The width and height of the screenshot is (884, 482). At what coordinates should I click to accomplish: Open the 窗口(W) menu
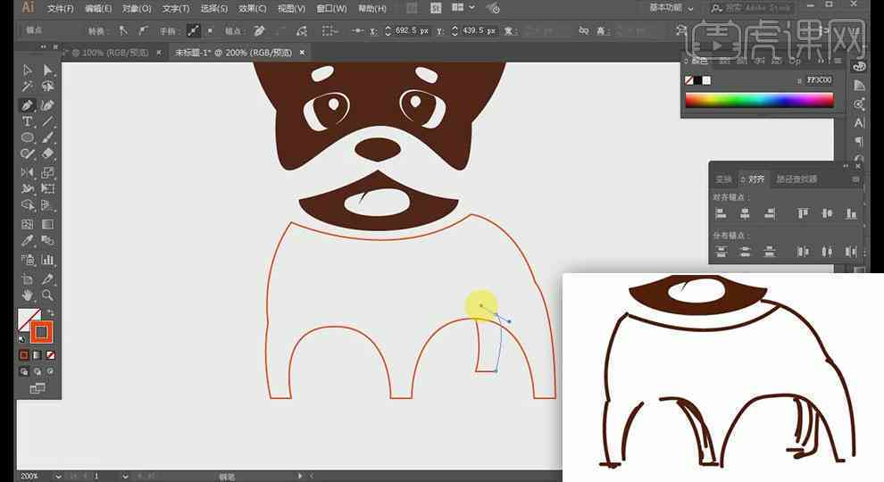(331, 8)
